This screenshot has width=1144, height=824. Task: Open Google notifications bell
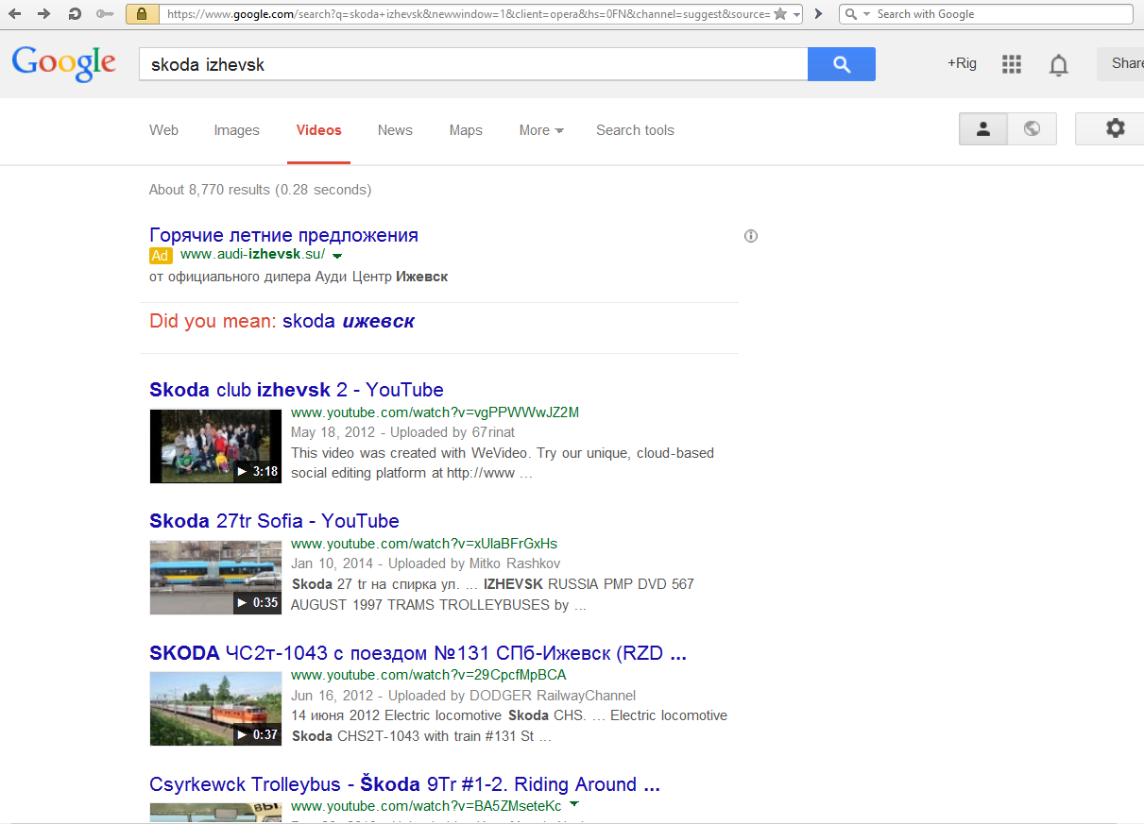(1059, 64)
